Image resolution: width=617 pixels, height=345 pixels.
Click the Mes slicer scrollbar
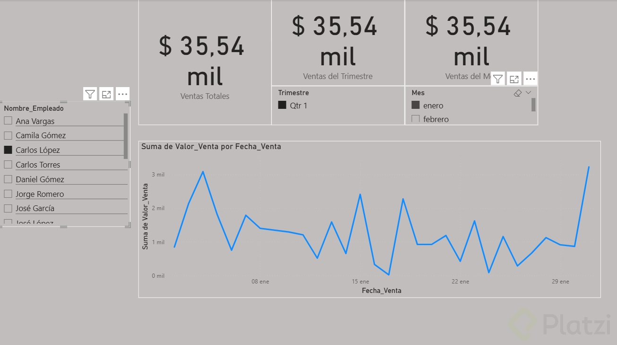pos(533,105)
